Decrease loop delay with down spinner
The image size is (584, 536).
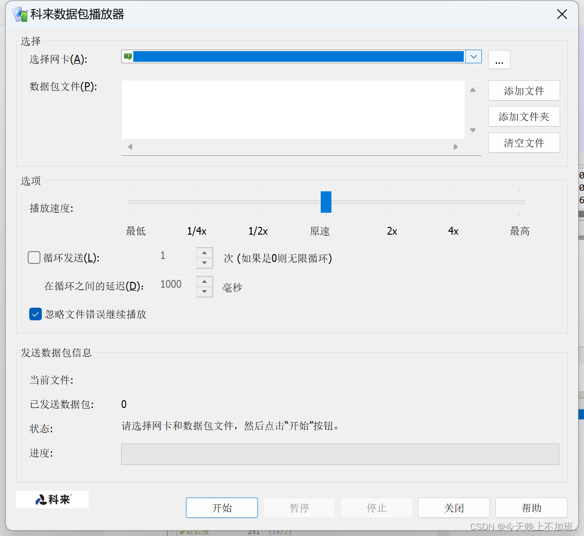pyautogui.click(x=204, y=292)
